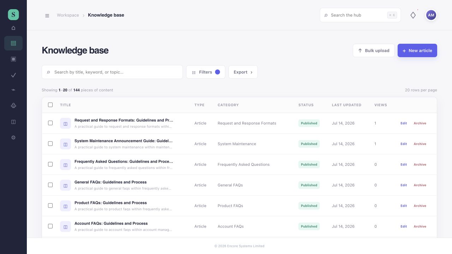Focus the title, keyword, or topic search field

tap(112, 72)
